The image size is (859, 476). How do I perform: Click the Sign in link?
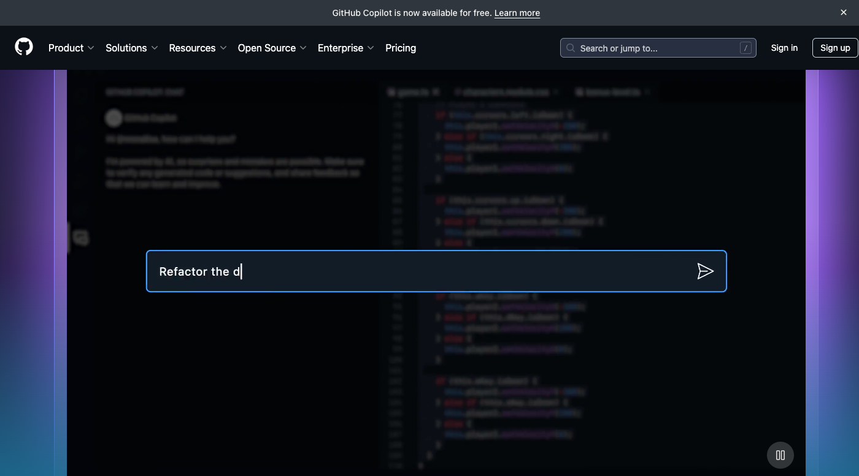click(x=784, y=48)
